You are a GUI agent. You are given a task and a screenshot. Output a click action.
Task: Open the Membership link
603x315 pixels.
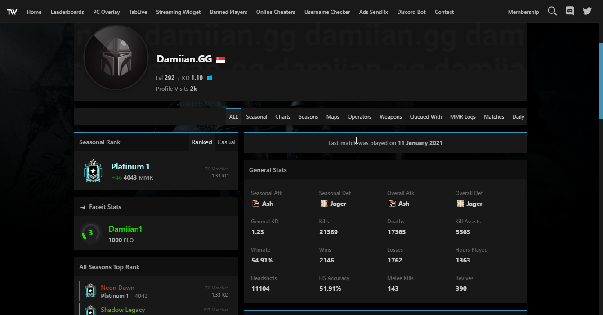(x=523, y=12)
